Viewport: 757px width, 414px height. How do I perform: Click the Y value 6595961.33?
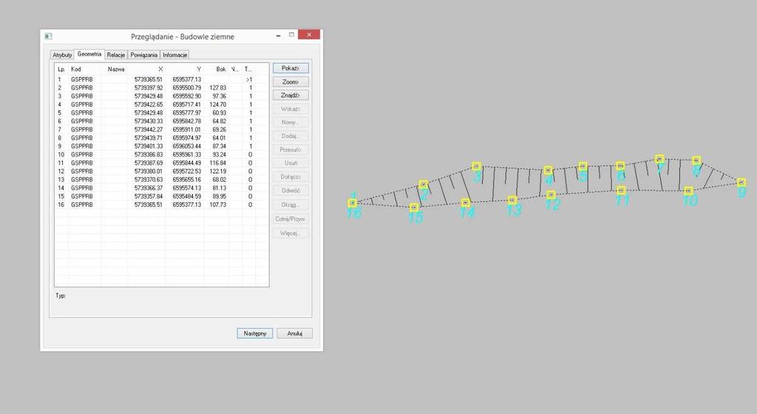(187, 155)
